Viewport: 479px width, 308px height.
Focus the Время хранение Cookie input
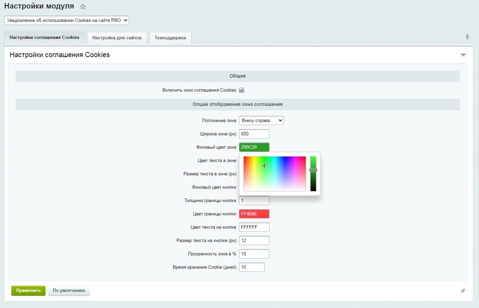tap(251, 267)
